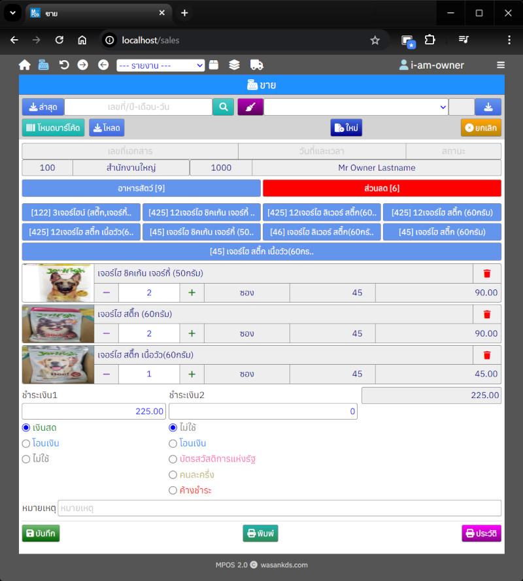Open the รายงาน dropdown in the toolbar
Screen dimensions: 523x581
(160, 65)
